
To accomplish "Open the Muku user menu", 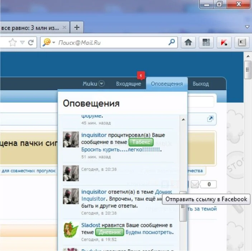I will pos(94,84).
